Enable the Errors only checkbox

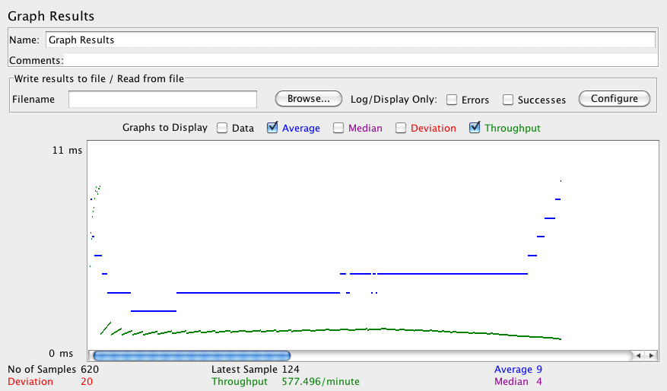click(x=452, y=100)
